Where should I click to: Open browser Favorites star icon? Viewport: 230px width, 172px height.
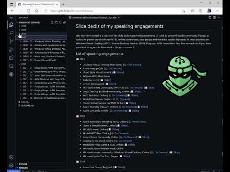point(192,11)
